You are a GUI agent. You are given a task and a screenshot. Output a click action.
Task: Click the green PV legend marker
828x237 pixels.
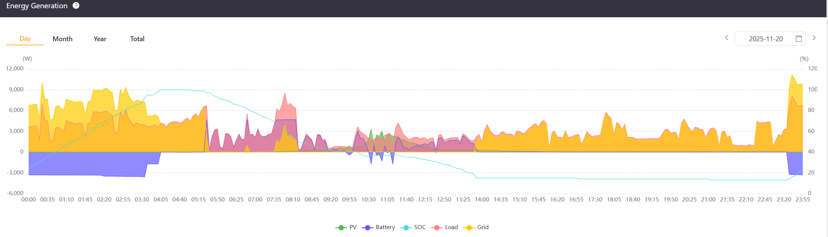(341, 228)
